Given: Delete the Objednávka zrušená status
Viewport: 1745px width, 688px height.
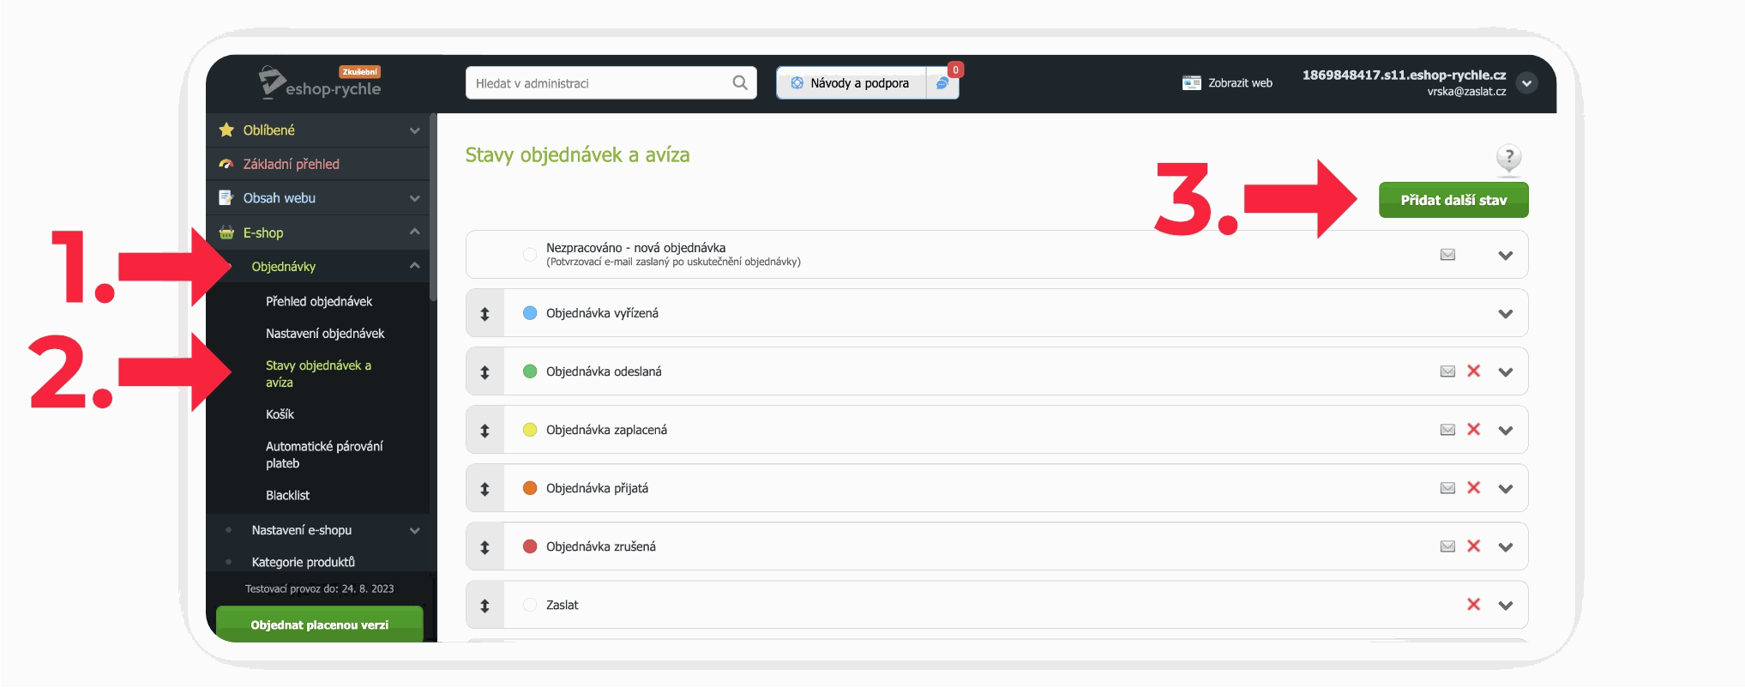Looking at the screenshot, I should coord(1474,546).
